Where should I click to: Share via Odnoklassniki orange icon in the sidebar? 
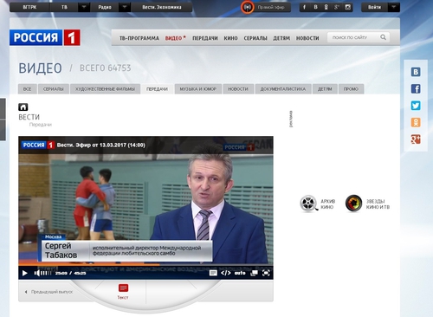[x=416, y=122]
